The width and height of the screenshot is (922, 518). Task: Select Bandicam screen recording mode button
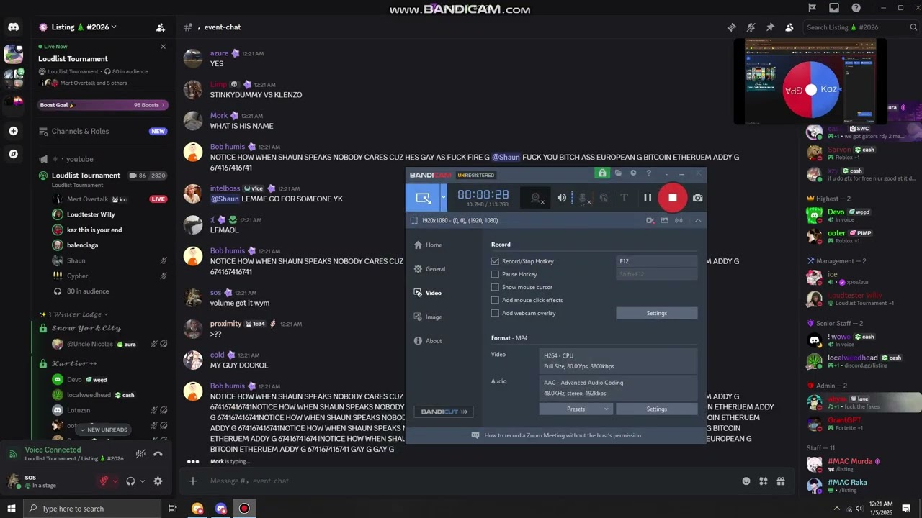423,198
